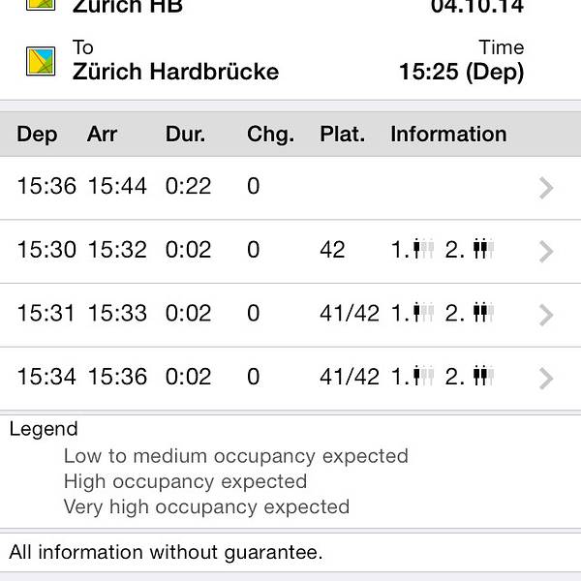The image size is (581, 581).
Task: Tap the Plat. column header
Action: click(x=342, y=135)
